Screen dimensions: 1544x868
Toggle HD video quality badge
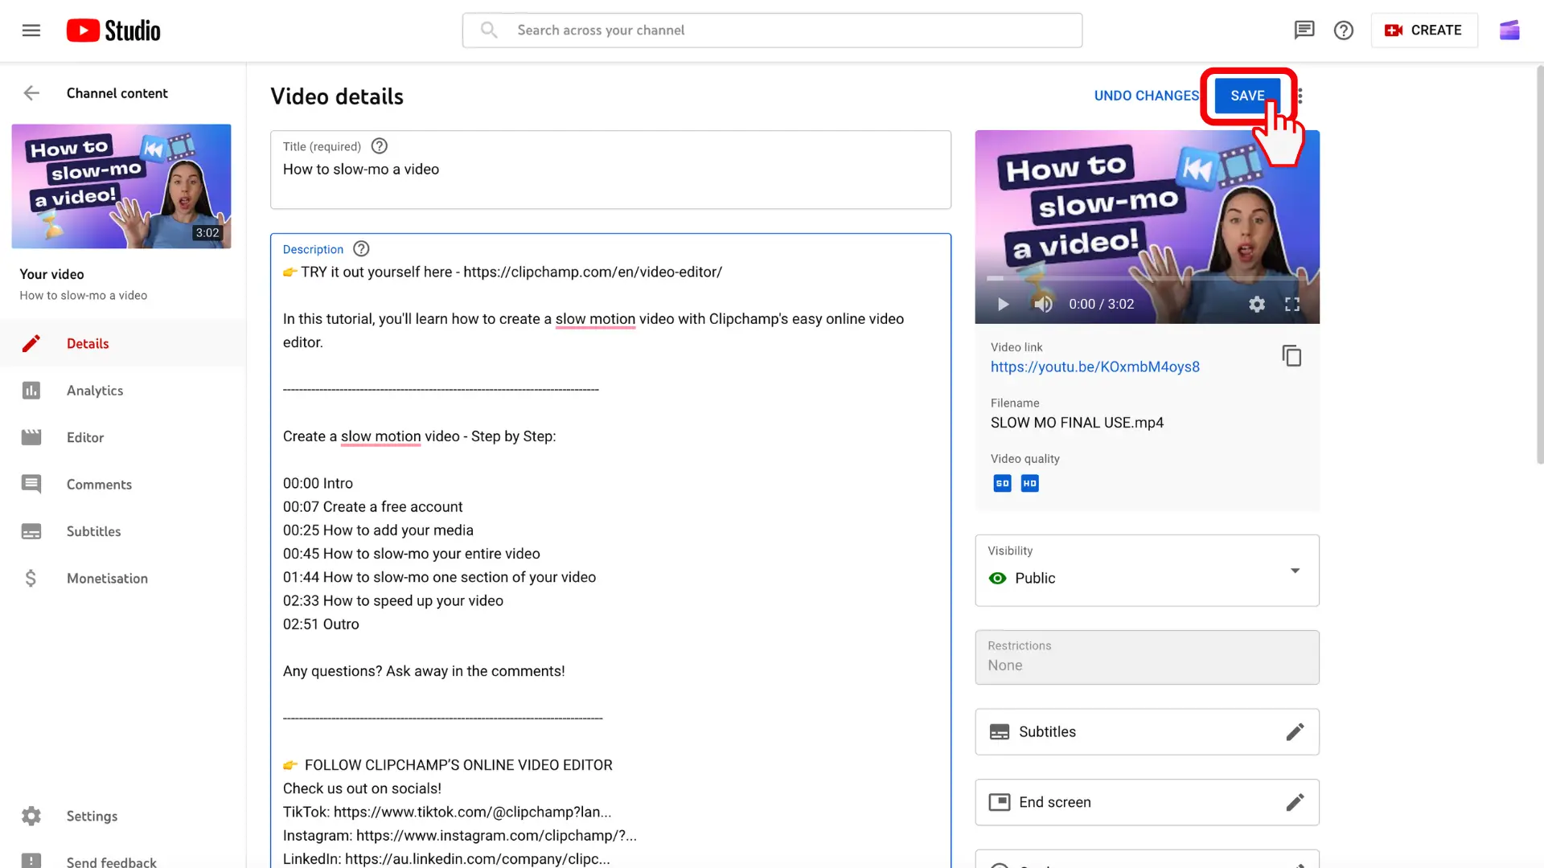click(x=1029, y=483)
